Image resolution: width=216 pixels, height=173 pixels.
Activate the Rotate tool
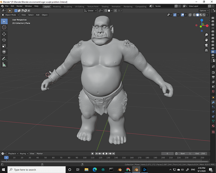coord(4,40)
